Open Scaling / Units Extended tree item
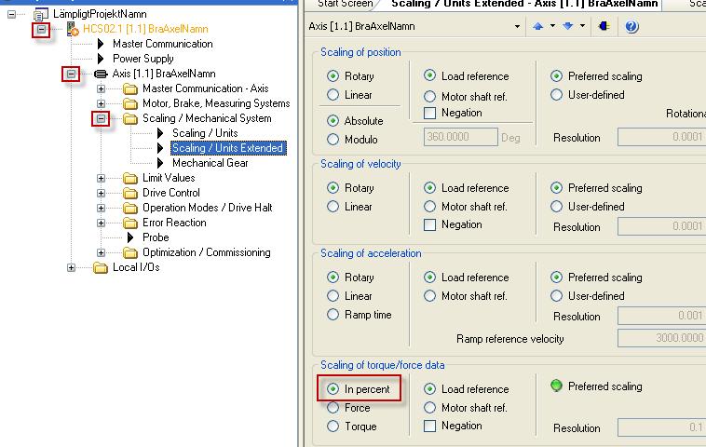The image size is (706, 447). pyautogui.click(x=227, y=148)
